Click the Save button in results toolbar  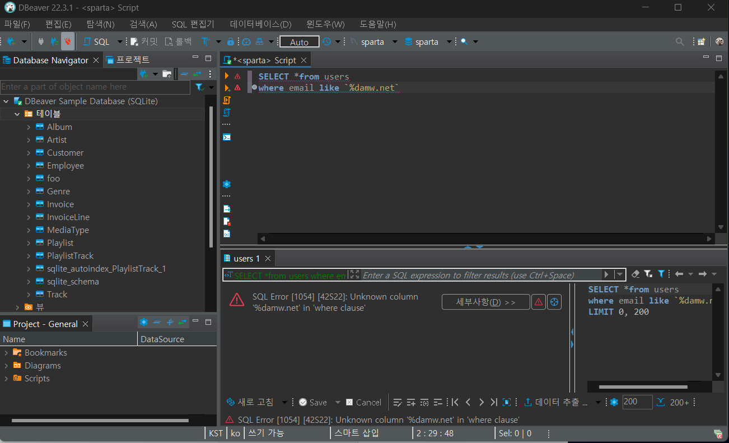pyautogui.click(x=313, y=402)
